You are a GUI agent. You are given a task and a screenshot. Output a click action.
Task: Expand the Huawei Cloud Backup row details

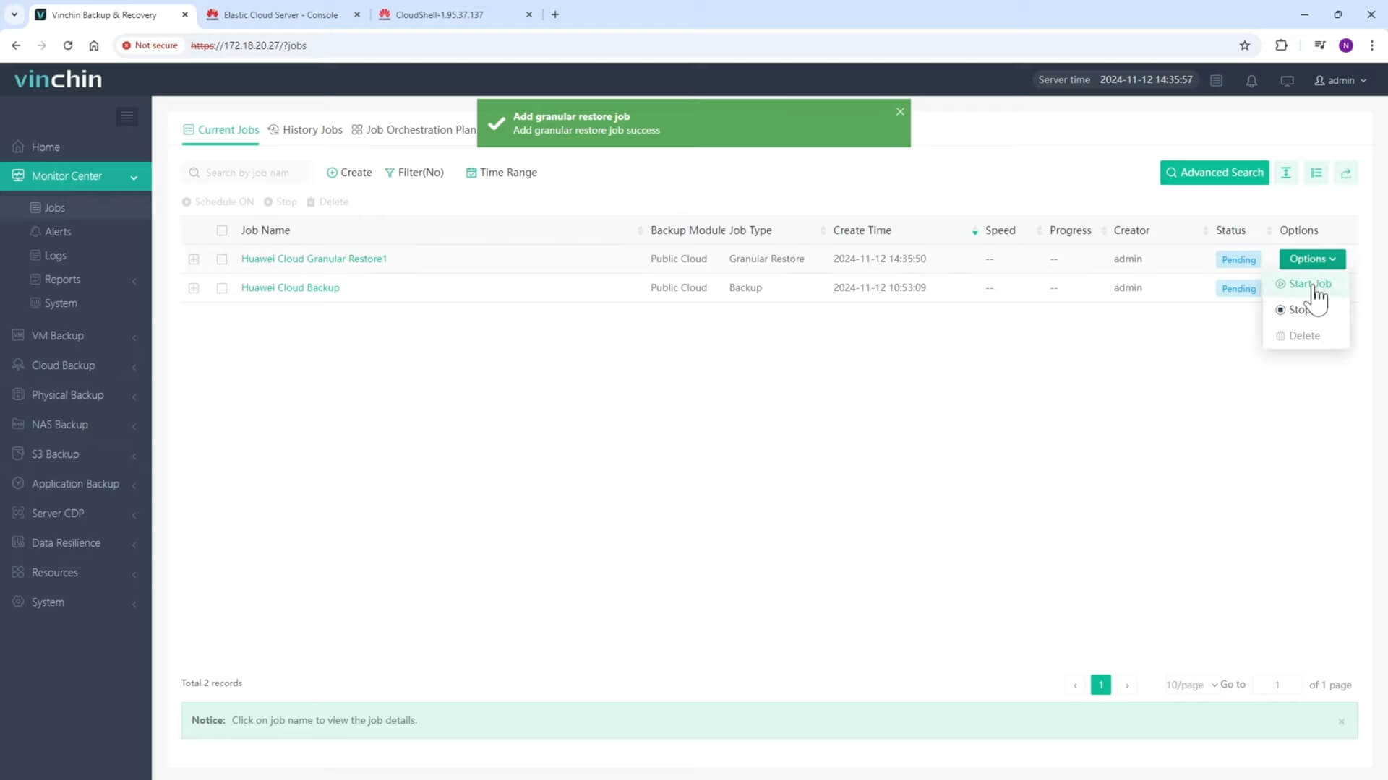194,288
